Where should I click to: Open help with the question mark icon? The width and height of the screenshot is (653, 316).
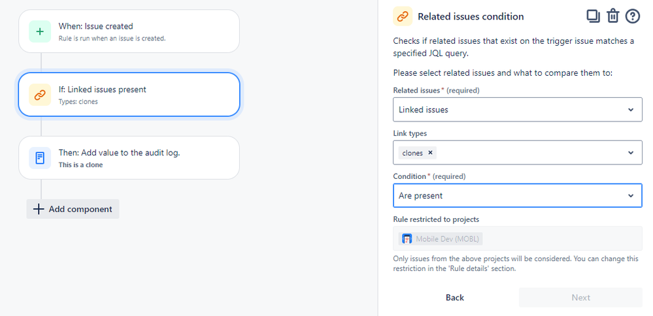(x=632, y=16)
